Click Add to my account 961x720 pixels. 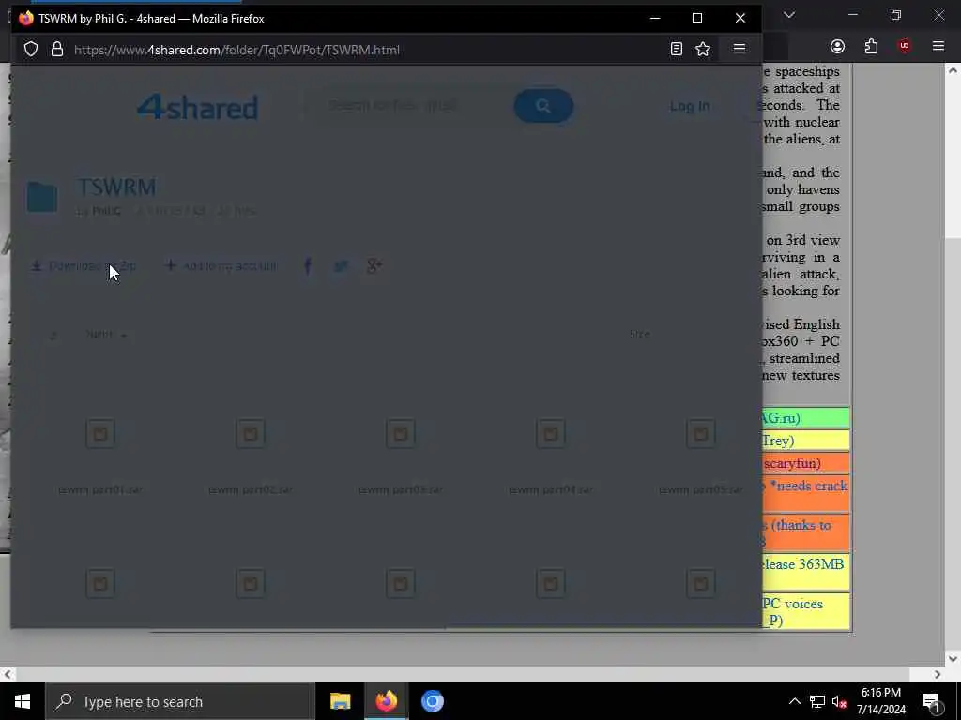pyautogui.click(x=221, y=265)
